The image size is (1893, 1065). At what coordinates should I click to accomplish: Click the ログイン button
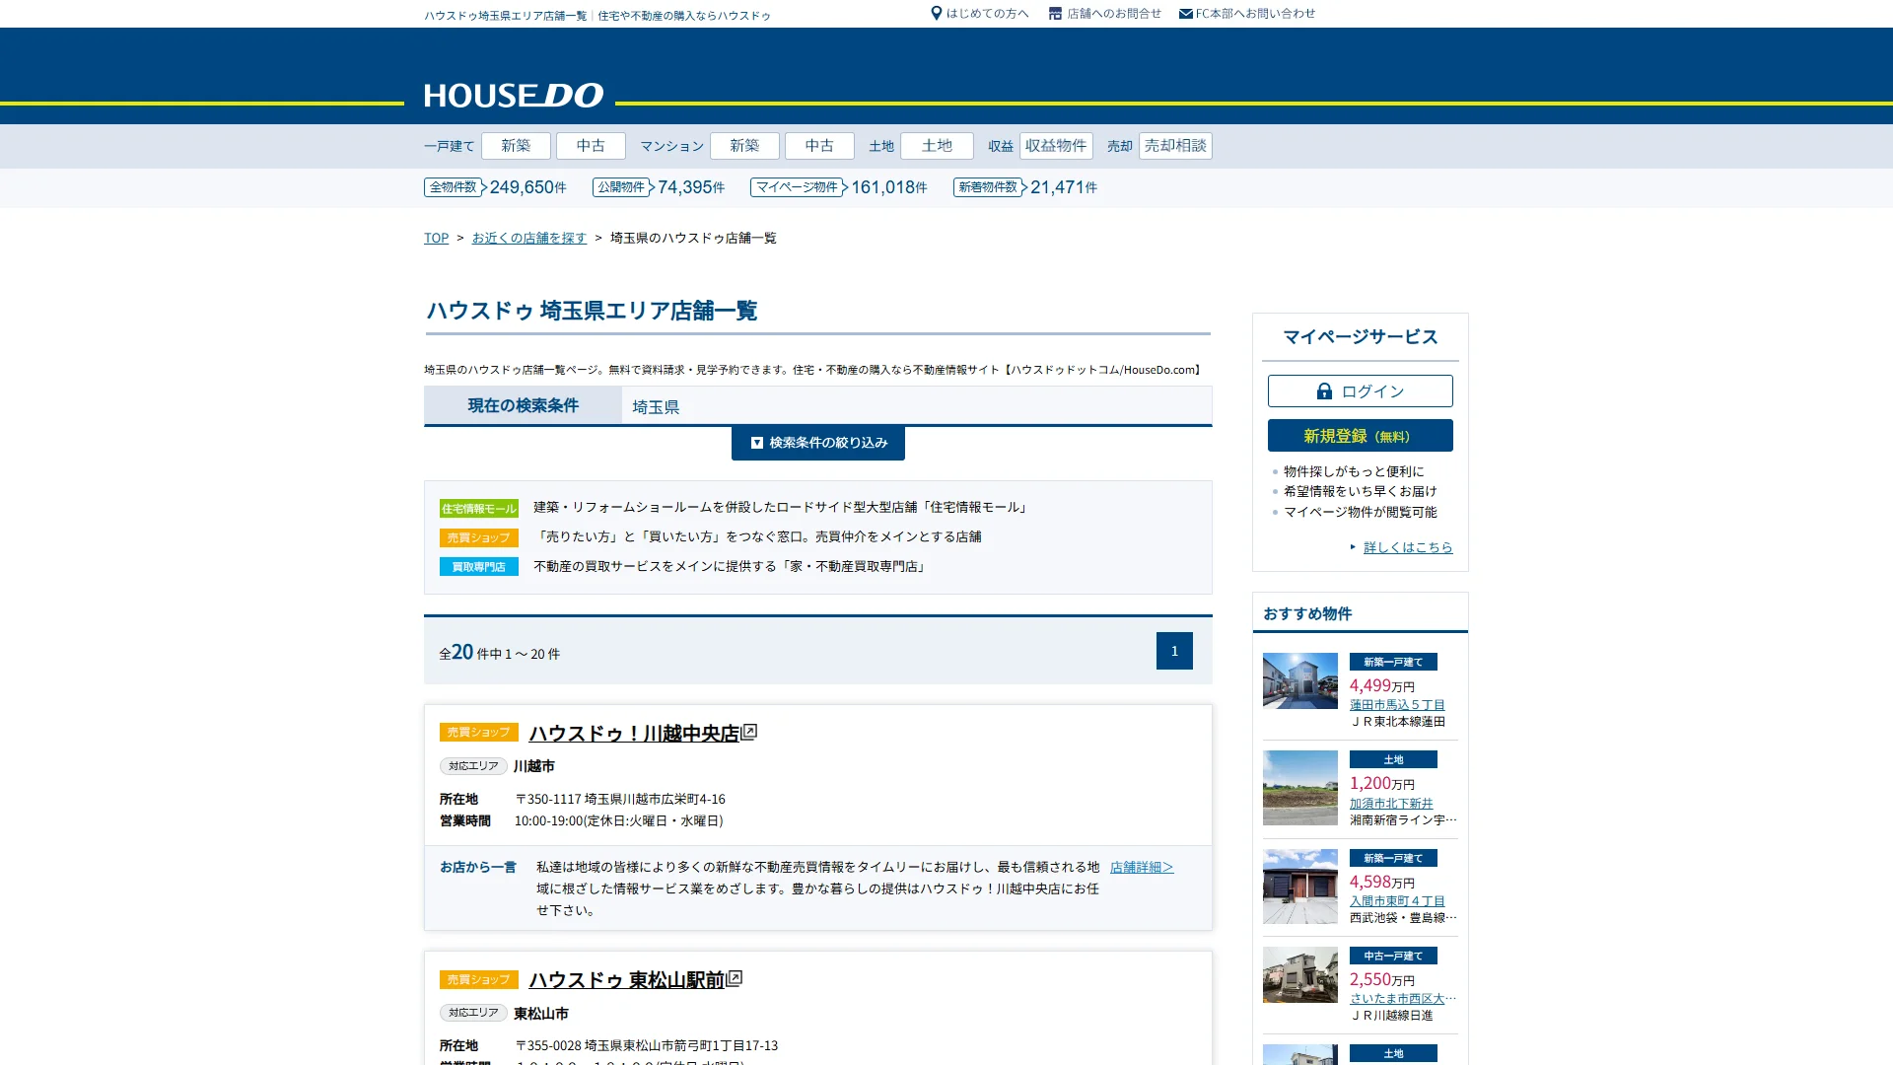1361,391
